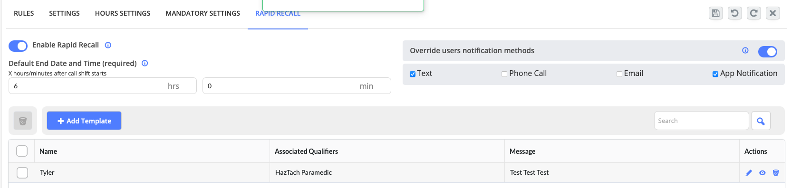Click the blue search magnifier button
Screen dimensions: 791x188
pyautogui.click(x=761, y=121)
